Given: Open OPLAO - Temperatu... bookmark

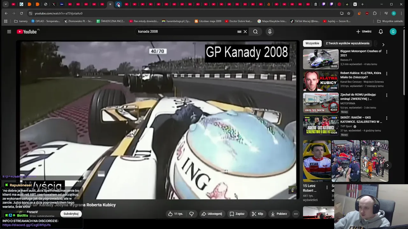Looking at the screenshot, I should [x=46, y=21].
